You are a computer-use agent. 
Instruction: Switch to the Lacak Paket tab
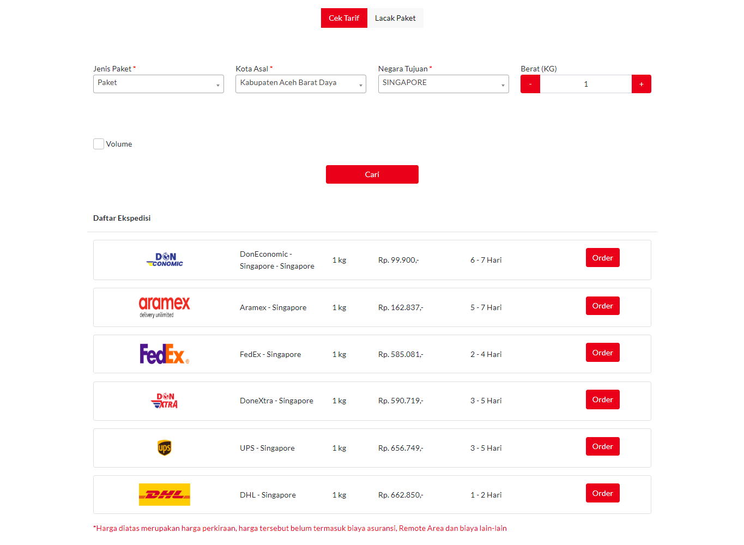tap(395, 18)
